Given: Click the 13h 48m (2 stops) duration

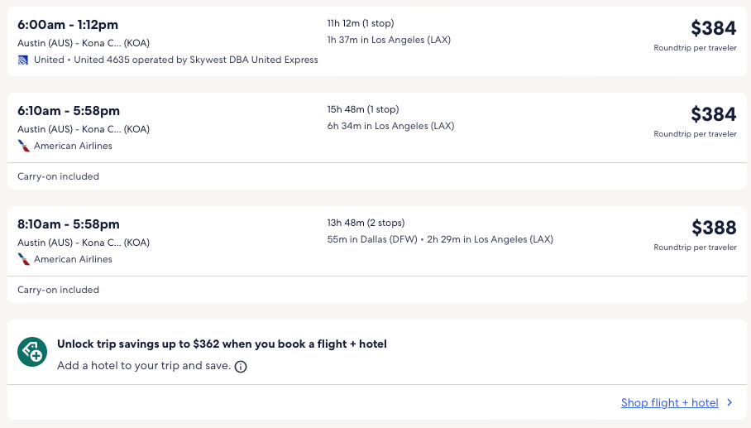Looking at the screenshot, I should (366, 223).
